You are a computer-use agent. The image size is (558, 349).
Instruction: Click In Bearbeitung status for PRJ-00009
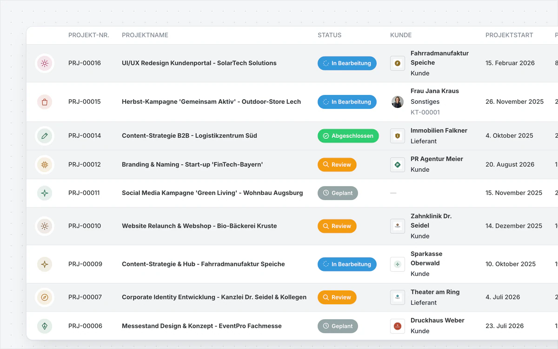click(347, 264)
